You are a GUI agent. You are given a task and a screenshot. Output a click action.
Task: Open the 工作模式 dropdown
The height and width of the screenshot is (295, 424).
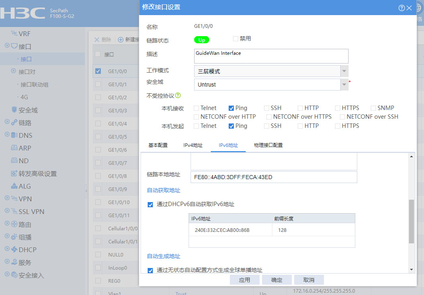pos(344,71)
